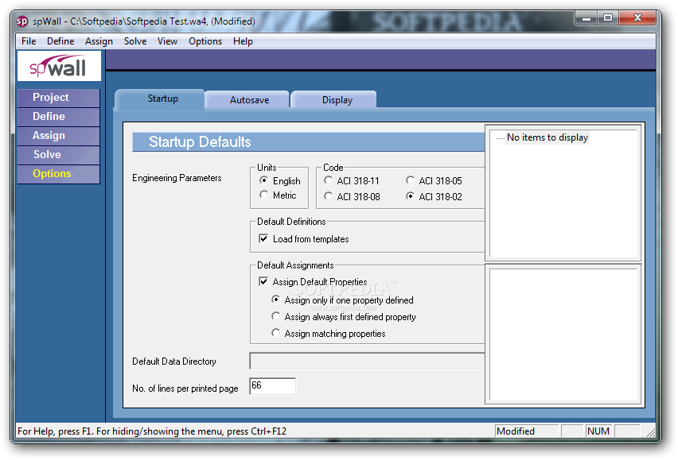This screenshot has width=678, height=460.
Task: Open the Assign menu
Action: [99, 41]
